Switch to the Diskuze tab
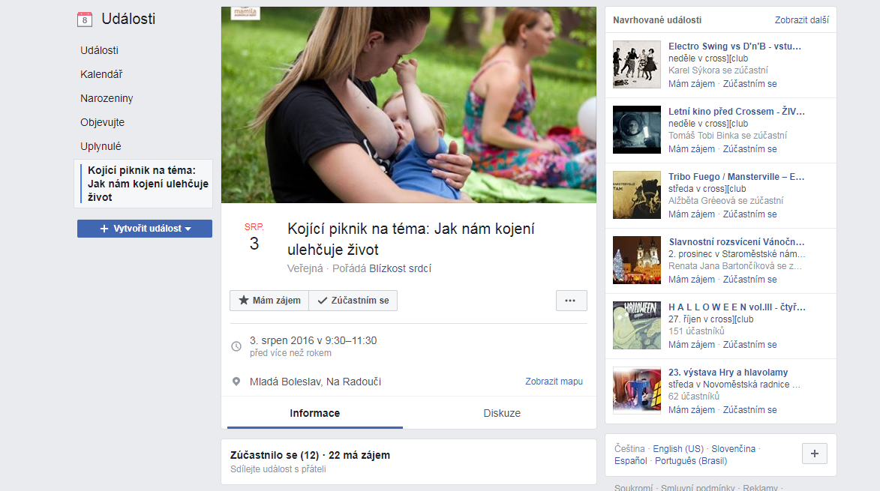The height and width of the screenshot is (491, 880). (x=501, y=413)
